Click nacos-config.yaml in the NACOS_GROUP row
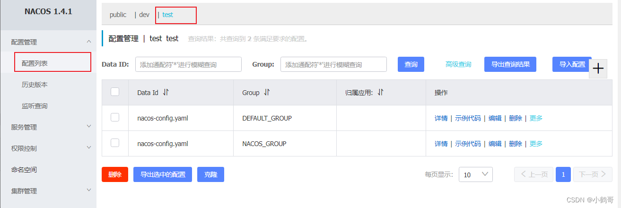The image size is (621, 208). pyautogui.click(x=163, y=143)
